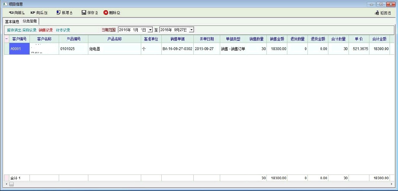Image resolution: width=398 pixels, height=191 pixels.
Task: Select the customer code cell A0001
Action: tap(19, 49)
